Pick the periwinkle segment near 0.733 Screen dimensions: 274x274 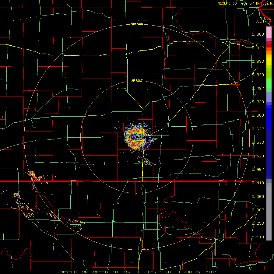click(x=269, y=97)
